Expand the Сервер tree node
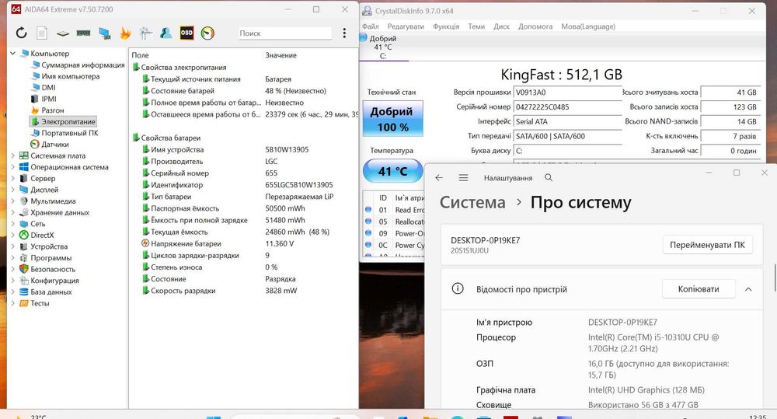Viewport: 777px width, 419px height. pos(13,179)
